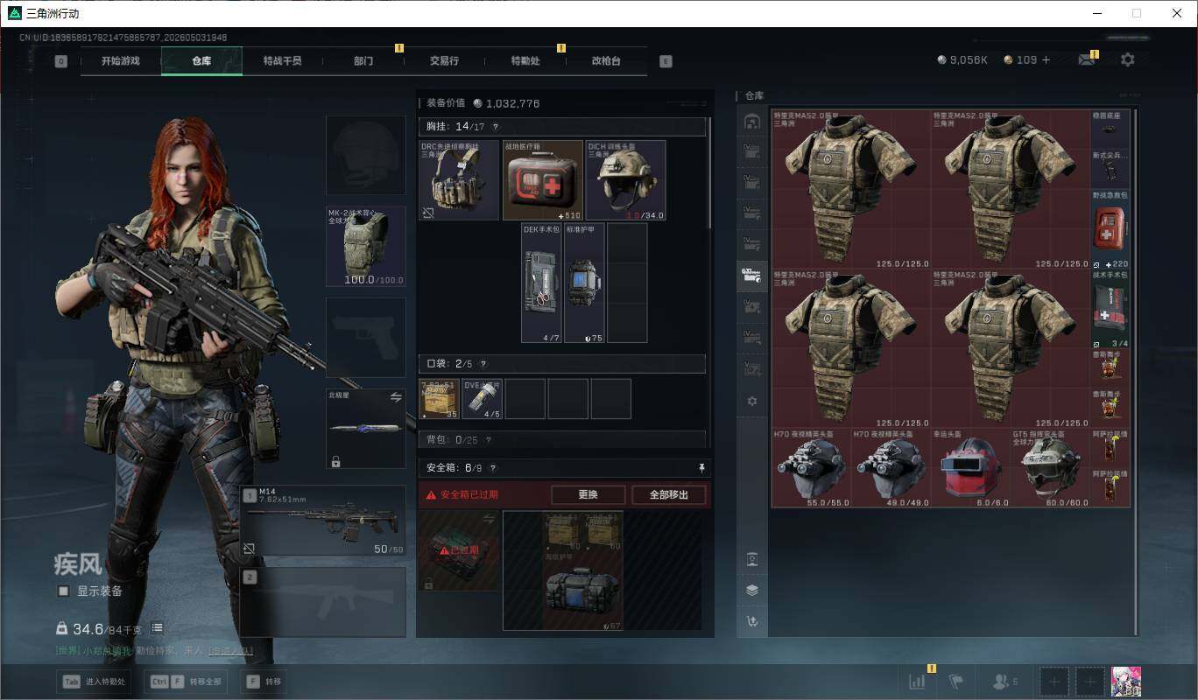Click the 转移 F shortcut button

coord(264,682)
